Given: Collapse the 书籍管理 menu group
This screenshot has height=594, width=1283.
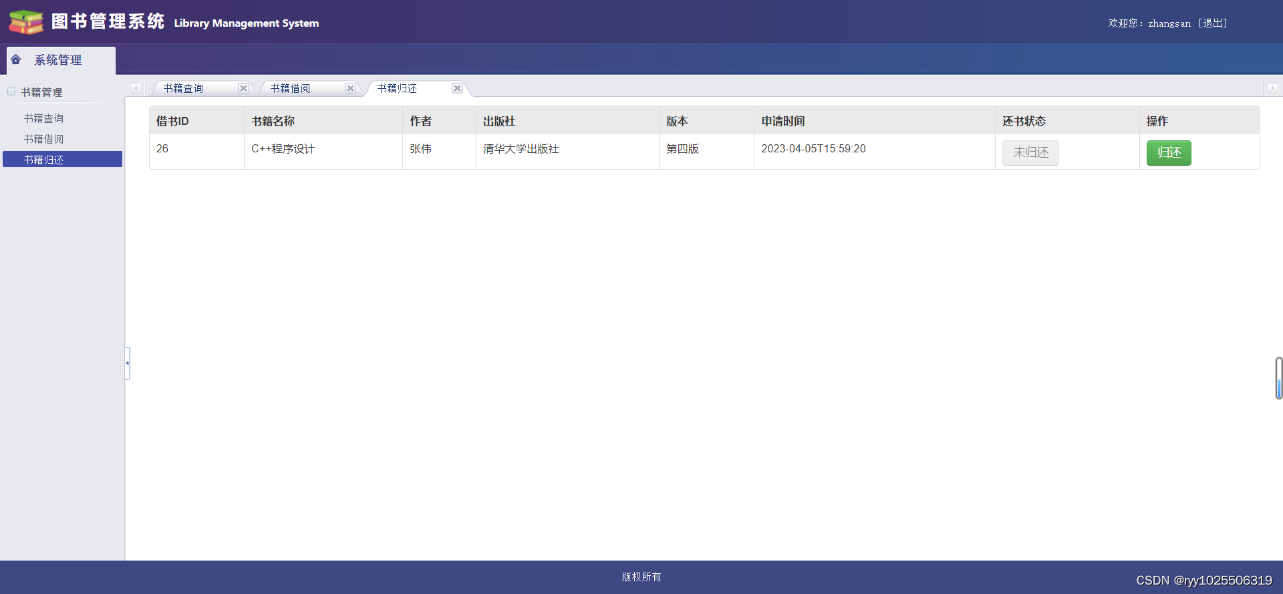Looking at the screenshot, I should 11,92.
